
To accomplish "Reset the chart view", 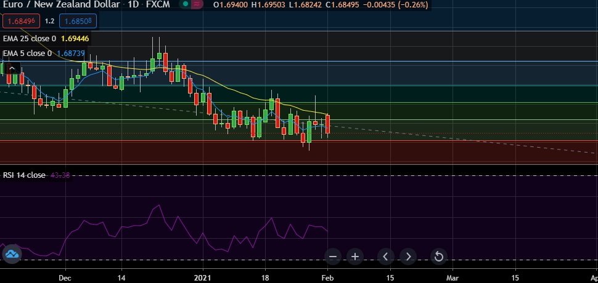I will point(438,257).
